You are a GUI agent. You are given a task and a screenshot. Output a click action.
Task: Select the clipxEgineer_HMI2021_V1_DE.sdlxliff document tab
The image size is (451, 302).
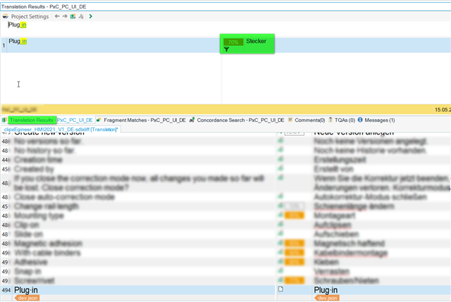click(61, 130)
